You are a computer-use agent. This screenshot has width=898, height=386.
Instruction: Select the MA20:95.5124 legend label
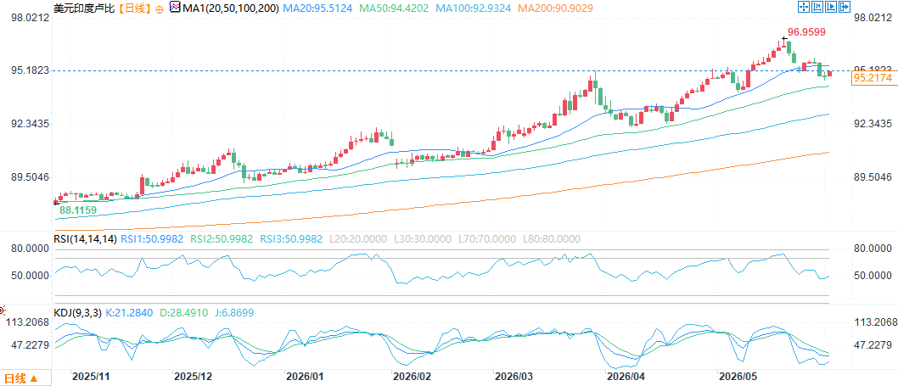[319, 8]
